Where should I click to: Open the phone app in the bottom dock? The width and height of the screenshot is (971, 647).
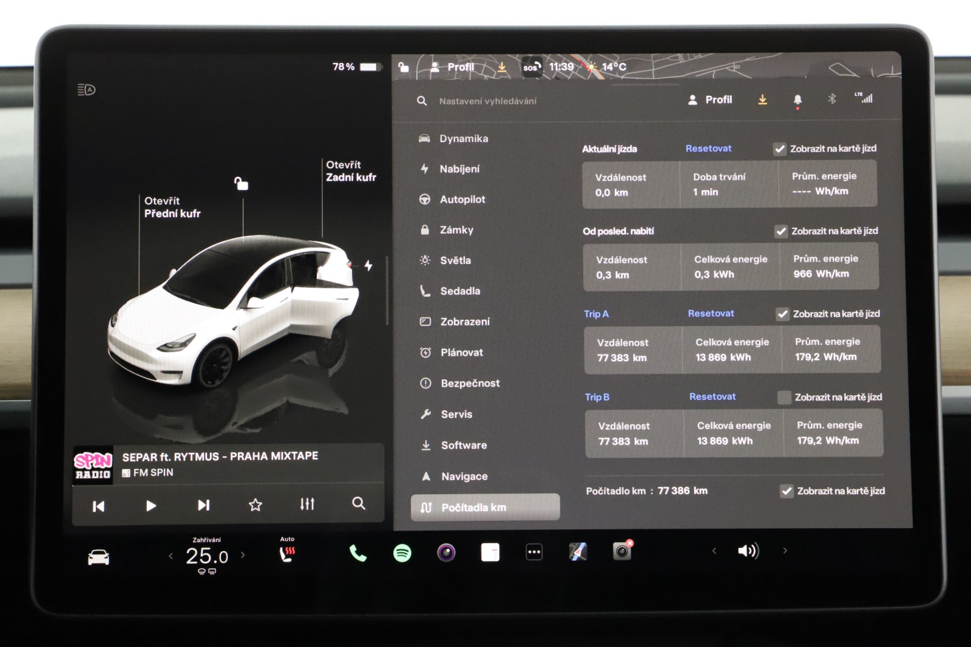coord(357,551)
